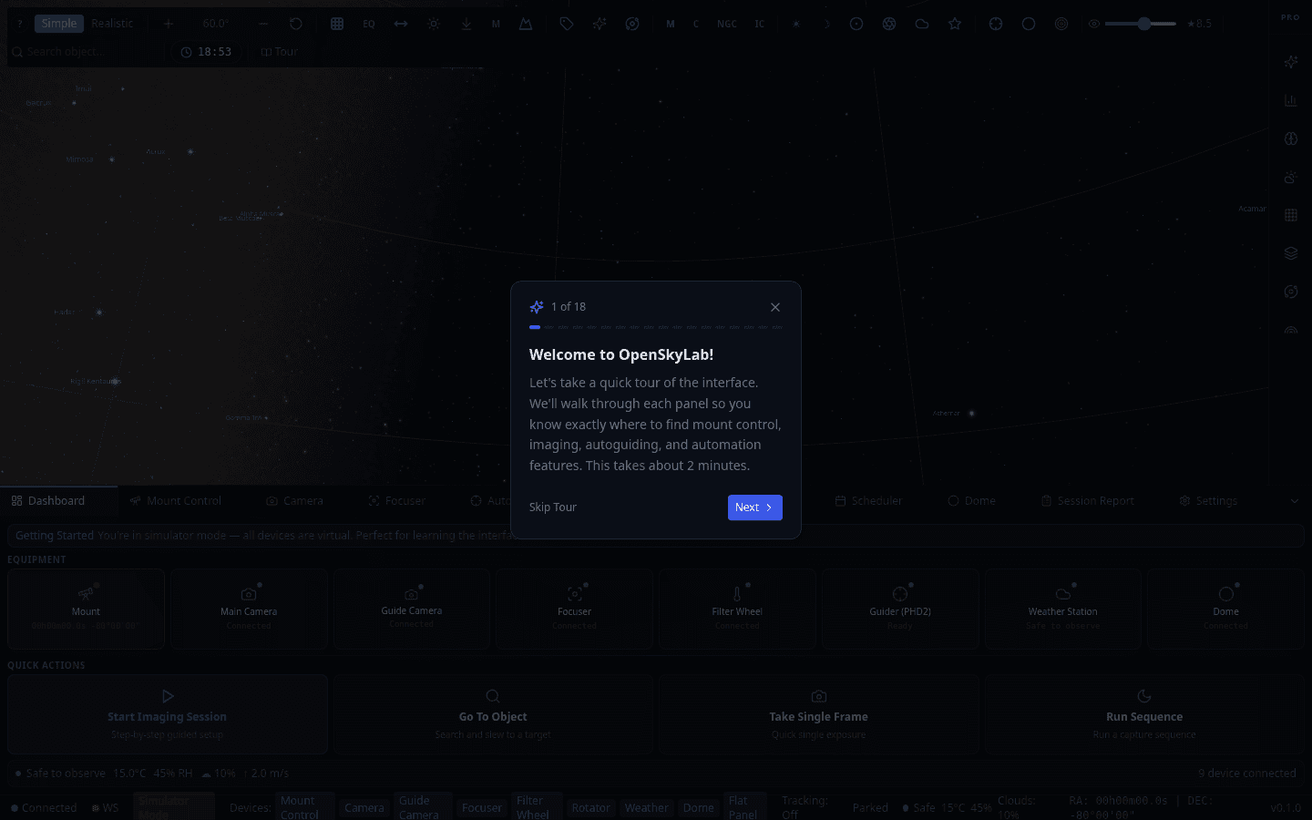Click the camera aperture icon
Image resolution: width=1312 pixels, height=820 pixels.
889,24
